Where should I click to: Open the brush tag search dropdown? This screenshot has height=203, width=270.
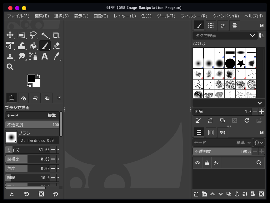252,36
